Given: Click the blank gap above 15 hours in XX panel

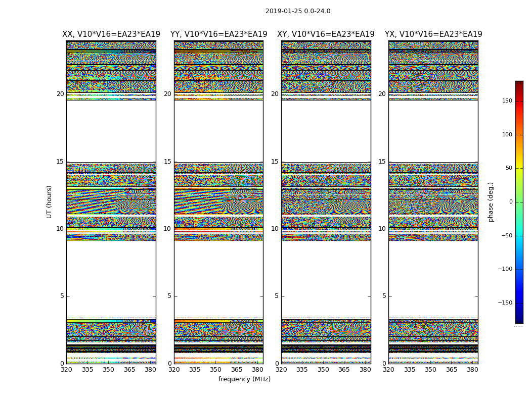Looking at the screenshot, I should pyautogui.click(x=111, y=131).
